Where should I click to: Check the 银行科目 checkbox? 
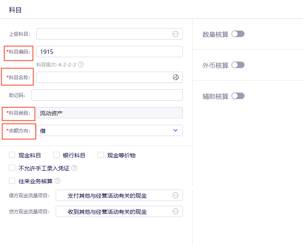click(56, 155)
